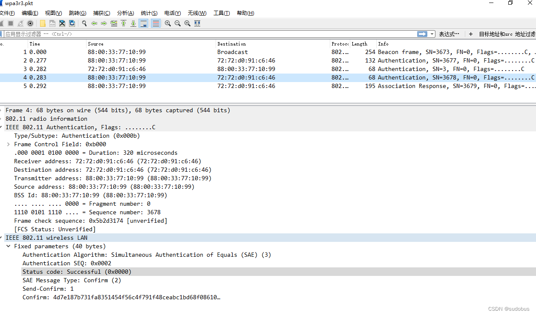Image resolution: width=536 pixels, height=315 pixels.
Task: Close the capture file X icon
Action: point(62,23)
